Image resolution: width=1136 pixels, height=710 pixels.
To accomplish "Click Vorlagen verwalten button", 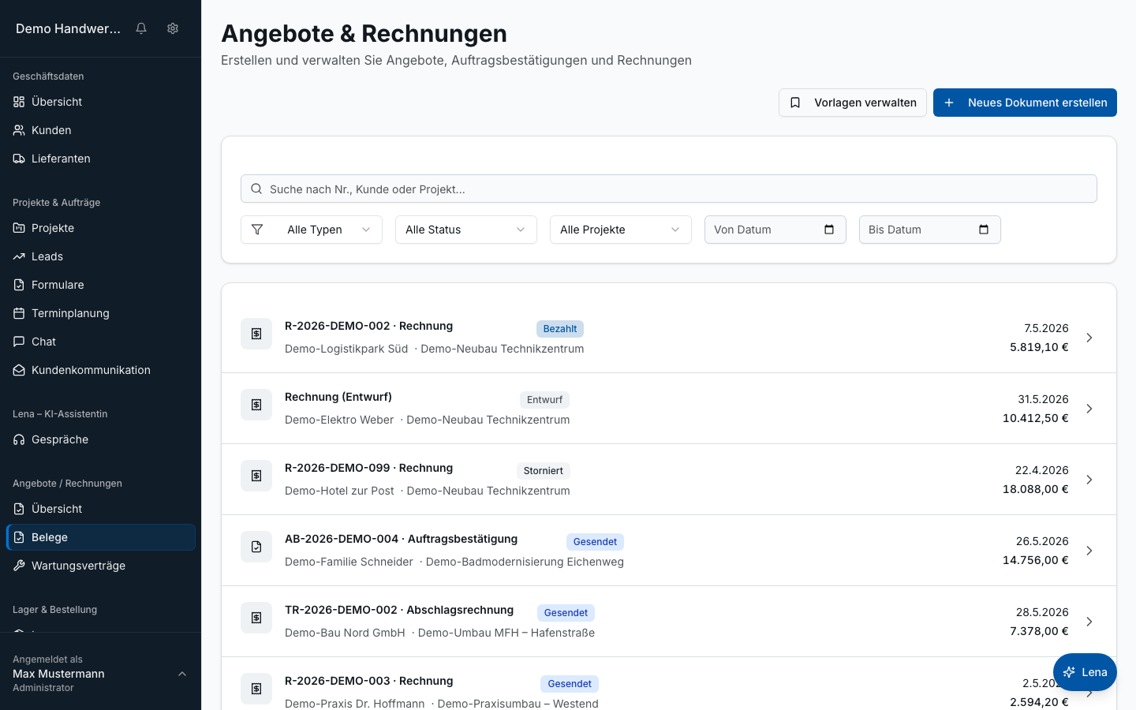I will 853,103.
